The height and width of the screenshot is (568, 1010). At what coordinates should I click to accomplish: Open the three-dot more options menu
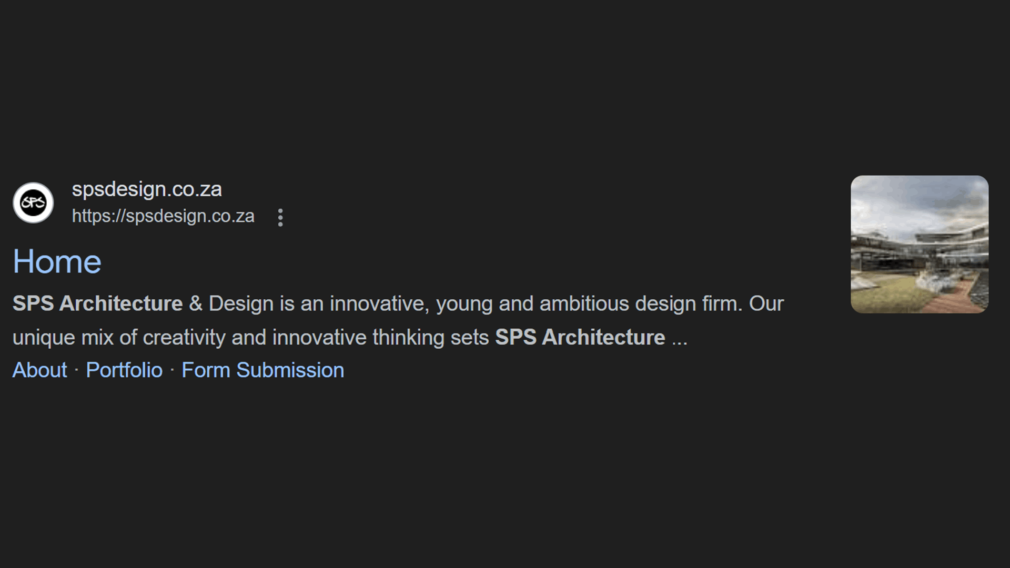coord(280,217)
